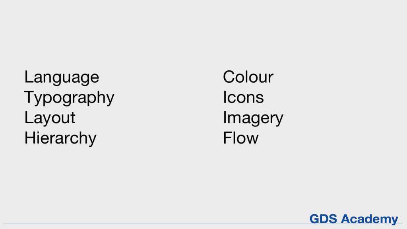The height and width of the screenshot is (229, 407).
Task: Click the Imagery text line
Action: 253,118
